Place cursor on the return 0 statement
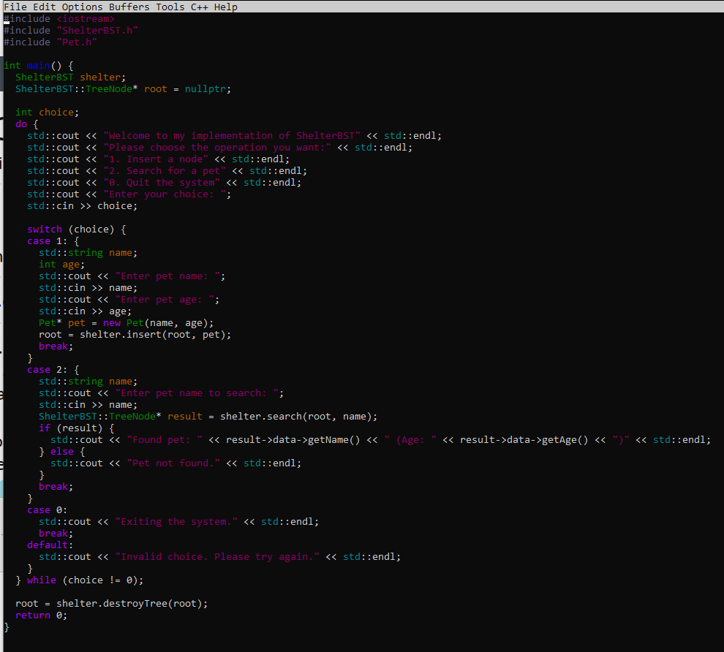The height and width of the screenshot is (652, 724). click(x=40, y=615)
